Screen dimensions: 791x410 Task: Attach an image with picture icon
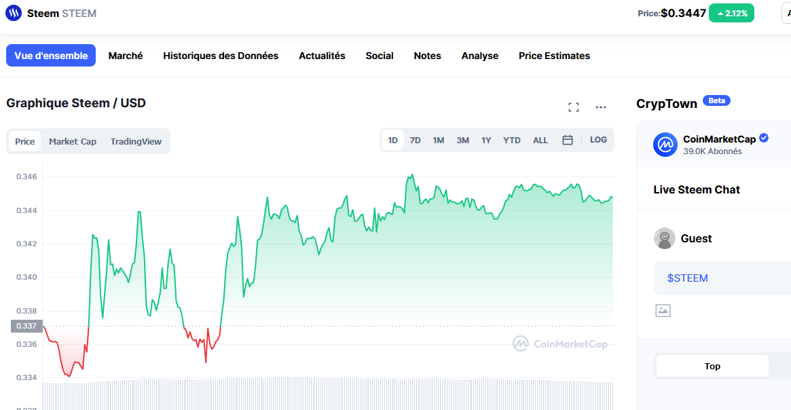pyautogui.click(x=663, y=311)
